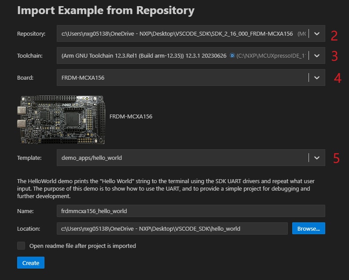
Task: Click the Import Example from Repository heading
Action: tap(106, 10)
